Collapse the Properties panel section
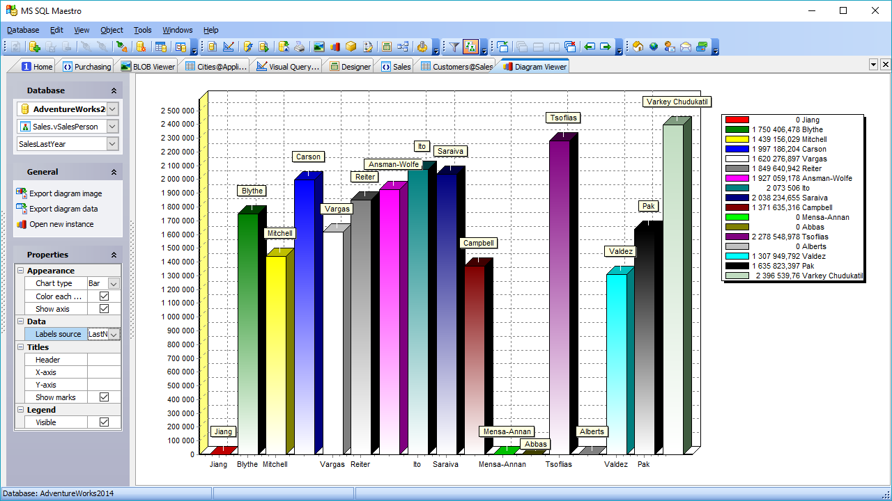 (x=114, y=255)
